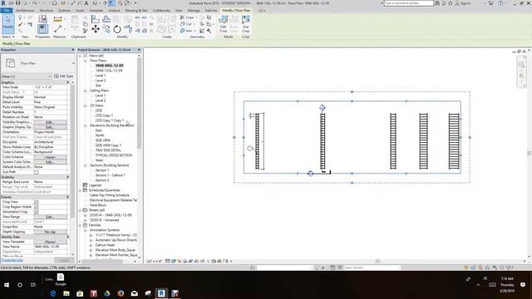Select the TYPICAL CROSS SECTION view
Viewport: 532px width, 299px height.
pos(113,155)
